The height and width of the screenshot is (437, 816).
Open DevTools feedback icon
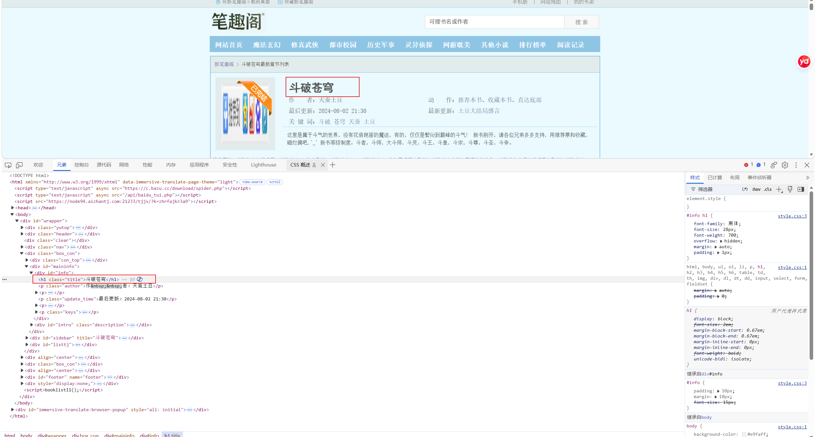[774, 165]
